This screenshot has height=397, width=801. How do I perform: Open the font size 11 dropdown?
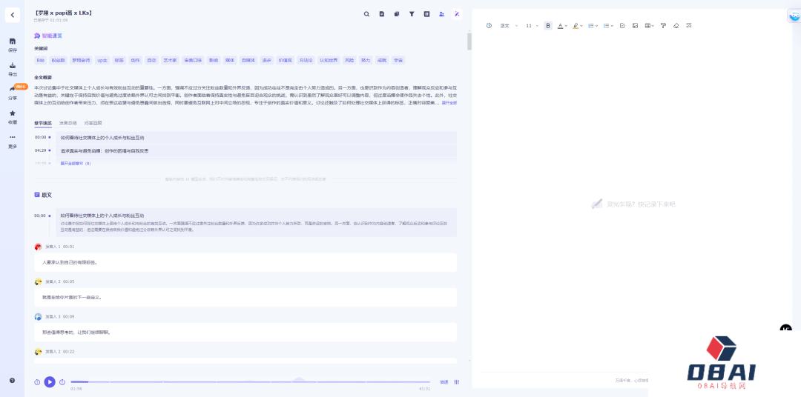[x=532, y=26]
